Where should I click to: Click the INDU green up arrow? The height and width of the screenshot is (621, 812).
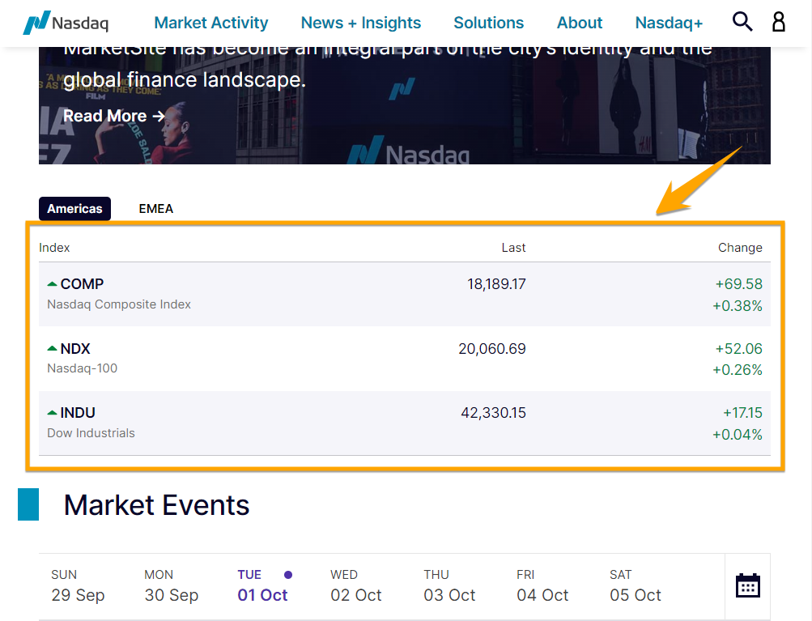point(52,413)
